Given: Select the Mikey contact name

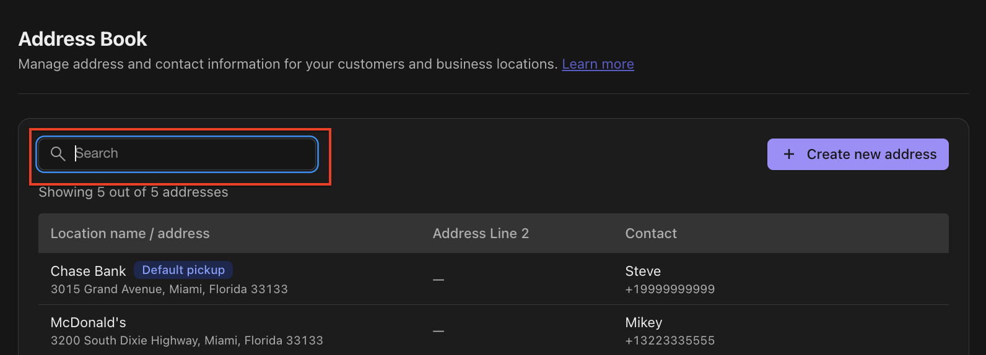Looking at the screenshot, I should [644, 322].
